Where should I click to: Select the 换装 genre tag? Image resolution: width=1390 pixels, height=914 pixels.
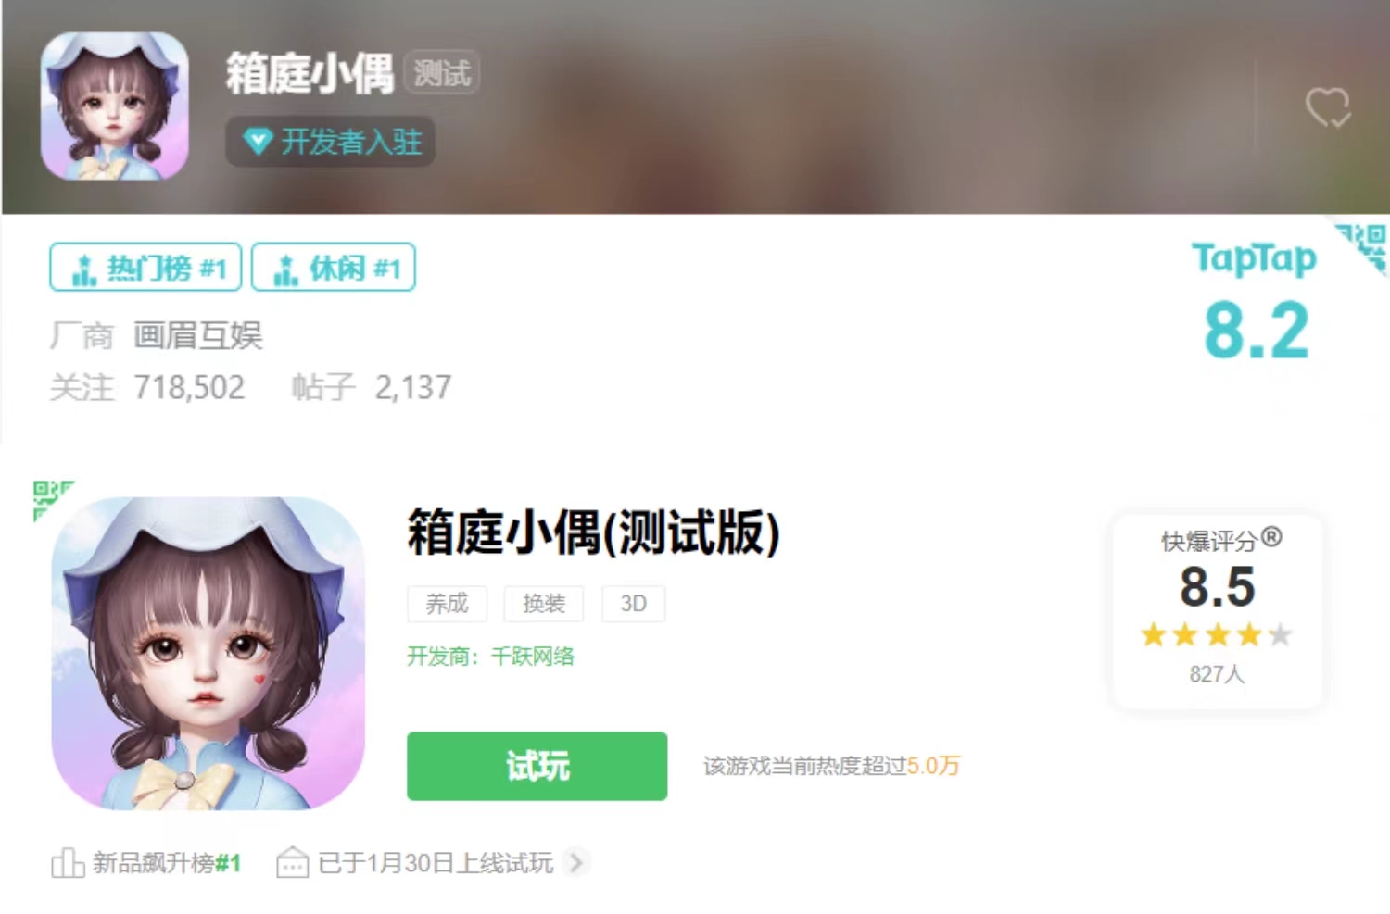tap(544, 604)
